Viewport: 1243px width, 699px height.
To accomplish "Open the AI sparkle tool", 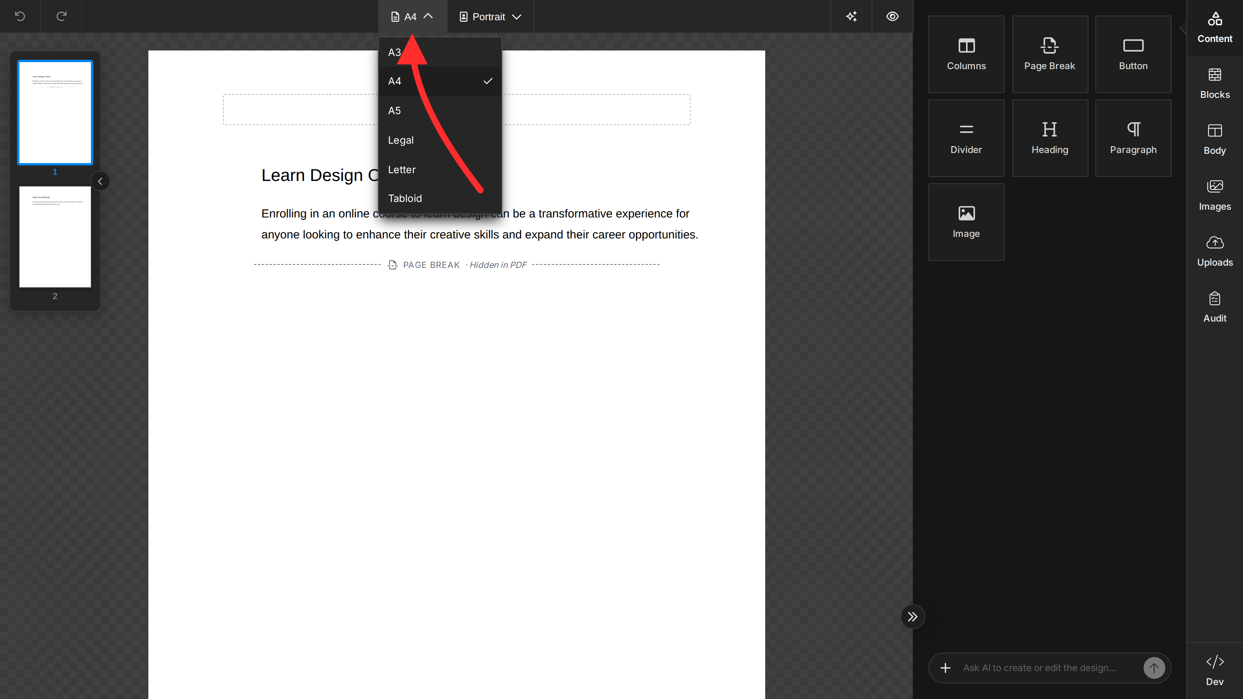I will (852, 16).
